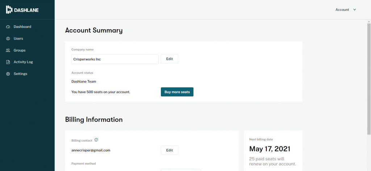
Task: Go to the Dashboard sidebar label
Action: (22, 27)
